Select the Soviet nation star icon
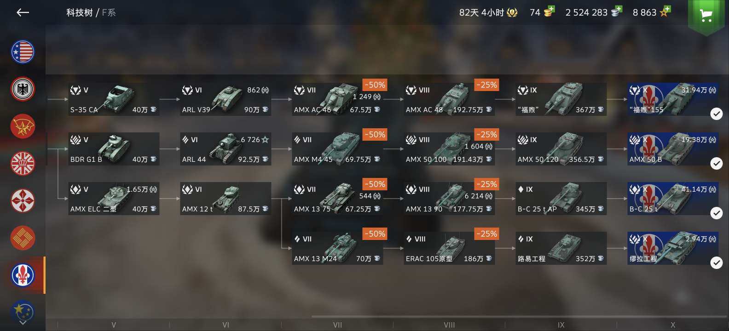This screenshot has height=331, width=729. 23,126
